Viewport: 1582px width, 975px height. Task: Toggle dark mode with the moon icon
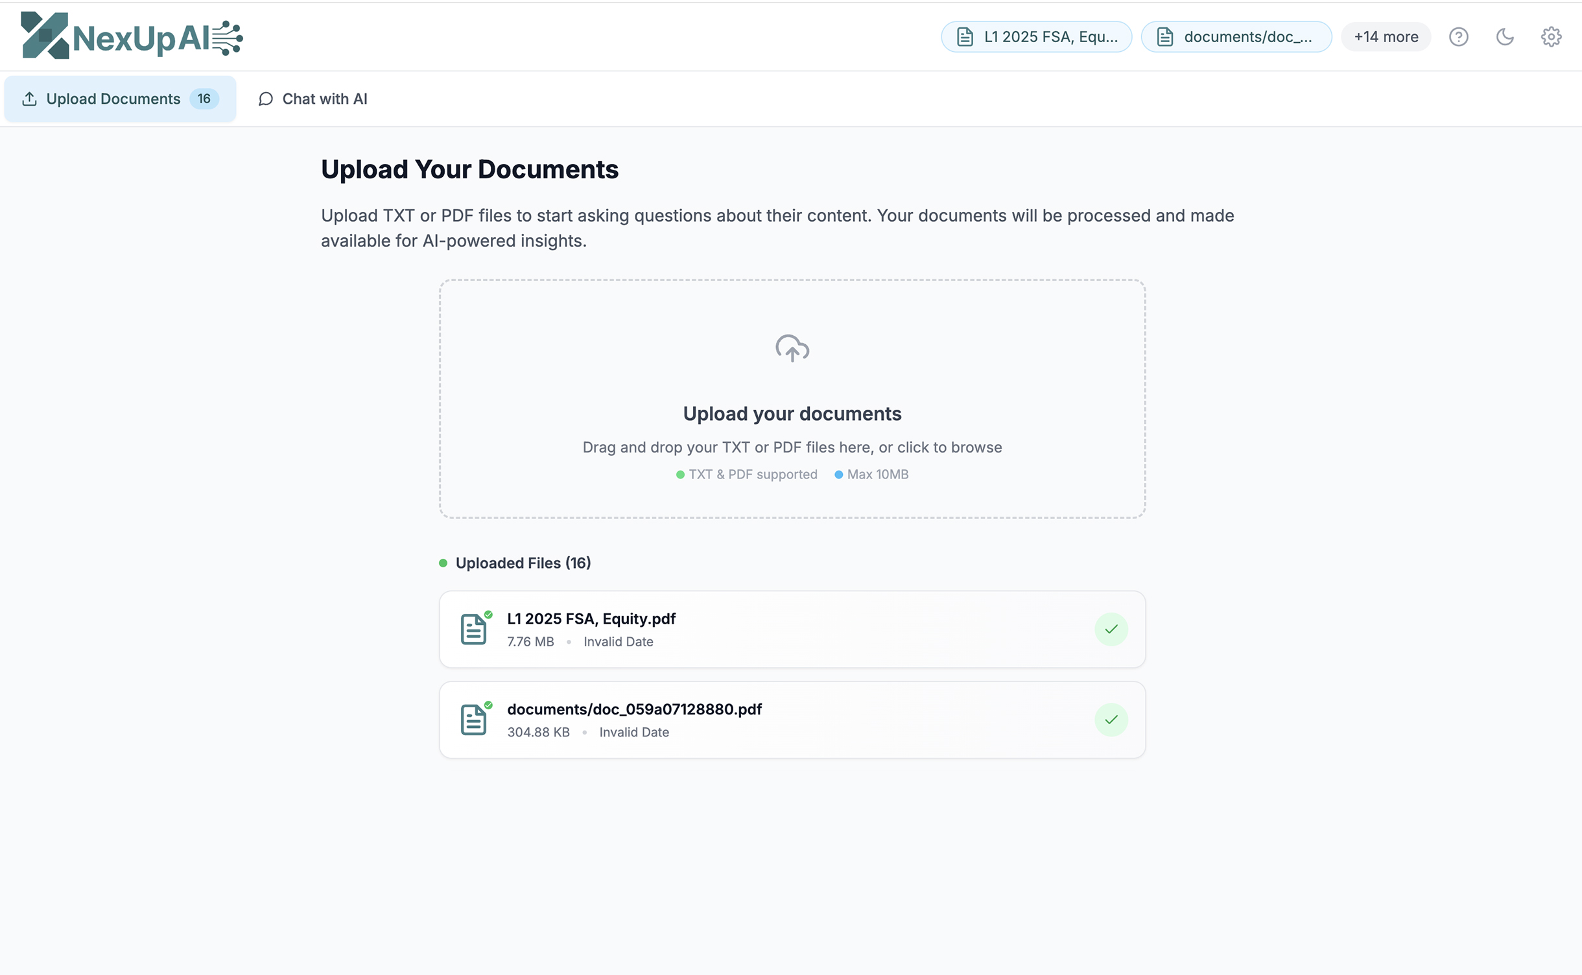1504,37
